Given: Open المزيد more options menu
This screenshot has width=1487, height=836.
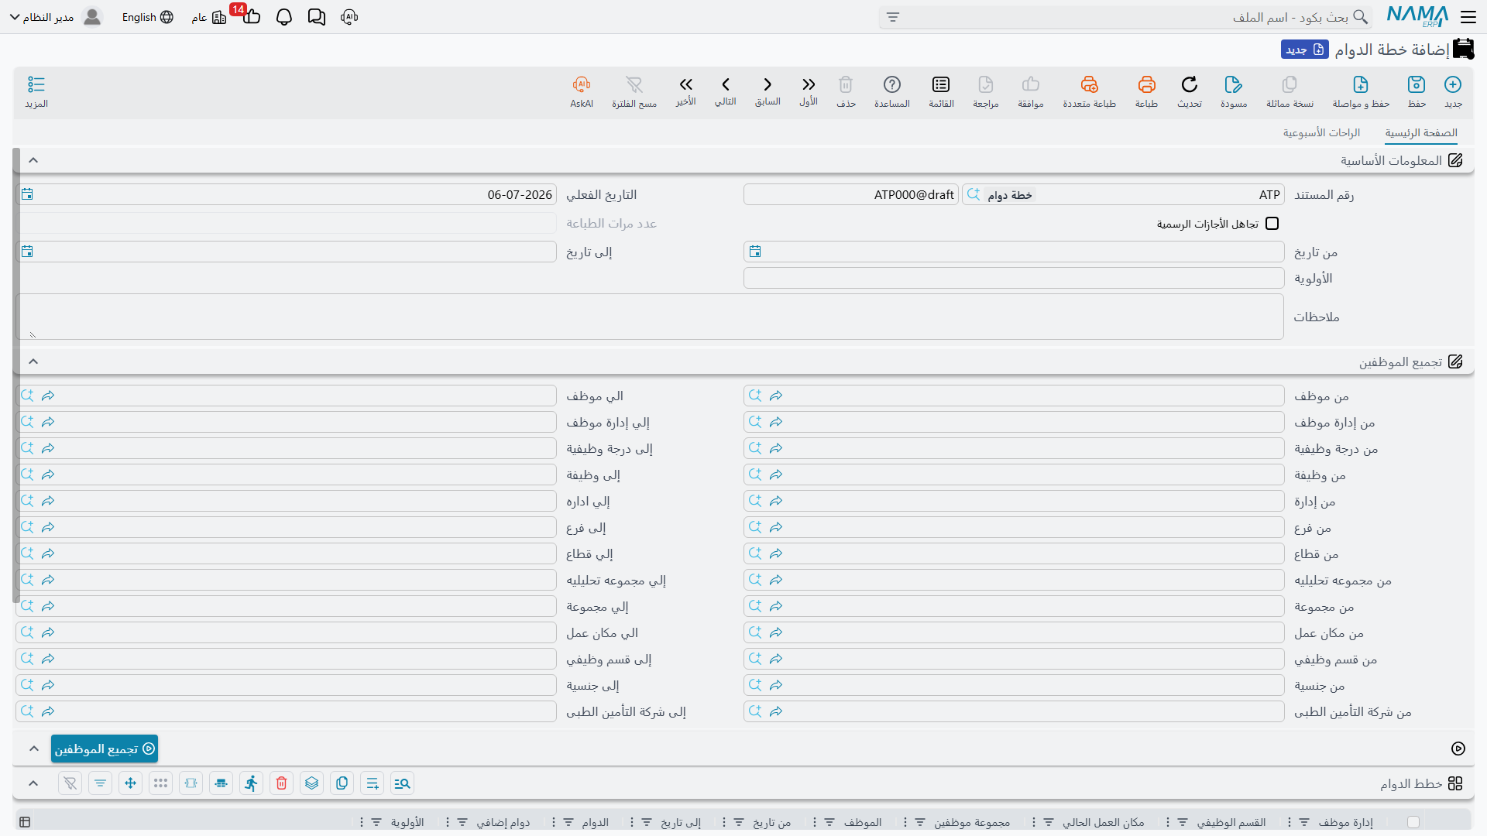Looking at the screenshot, I should pyautogui.click(x=36, y=91).
